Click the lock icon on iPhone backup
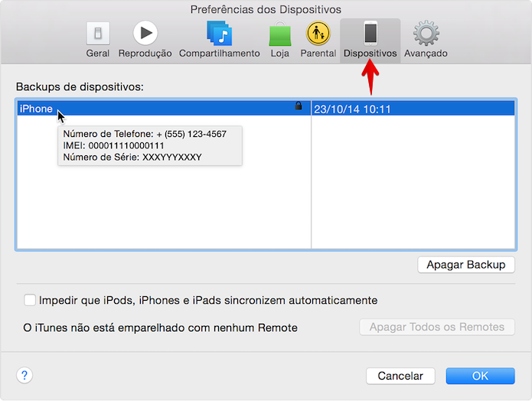This screenshot has height=401, width=532. pyautogui.click(x=299, y=106)
